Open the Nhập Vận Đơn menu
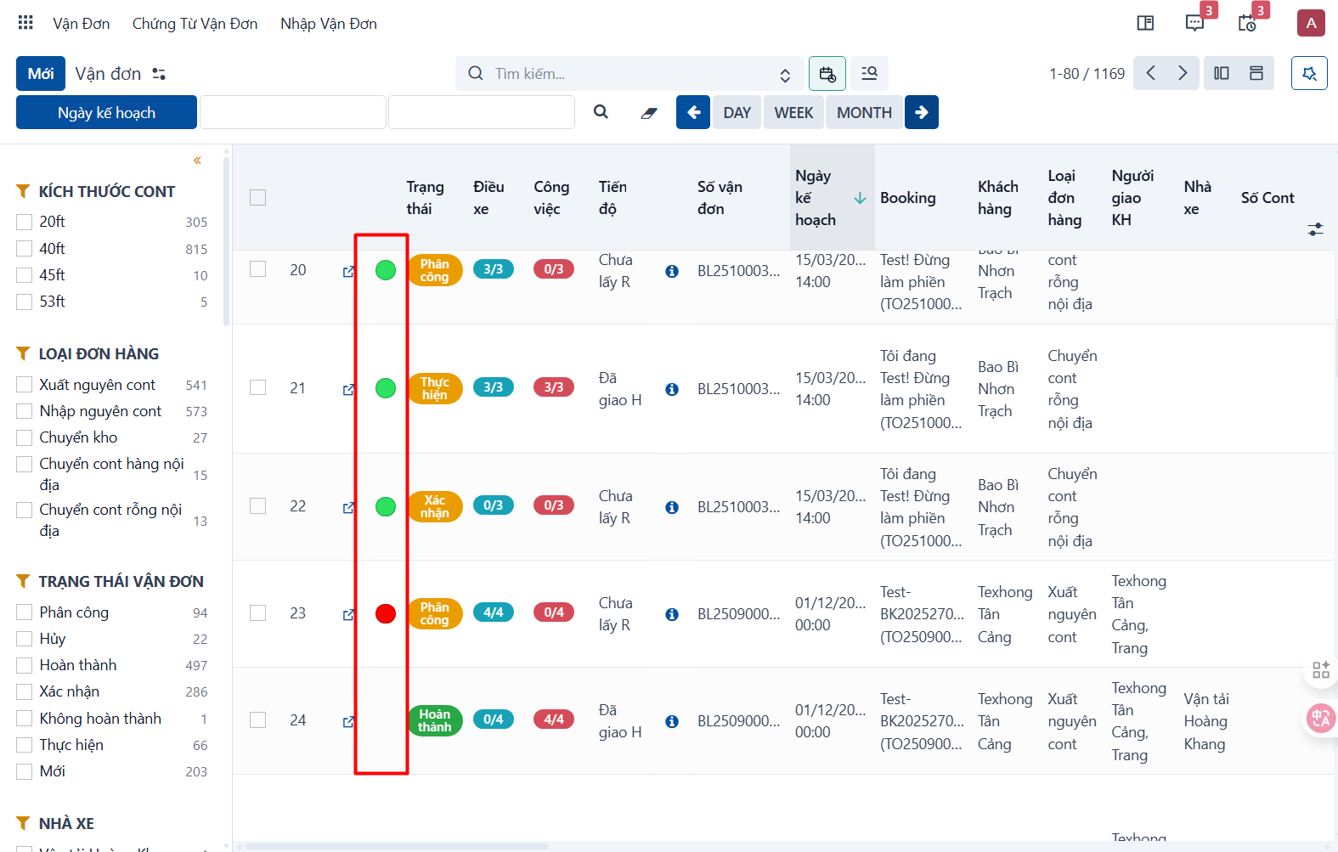 329,24
